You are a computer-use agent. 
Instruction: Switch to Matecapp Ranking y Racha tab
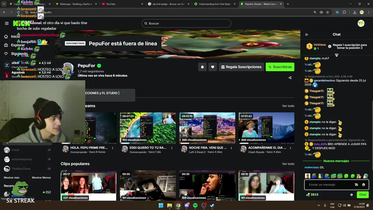click(76, 4)
